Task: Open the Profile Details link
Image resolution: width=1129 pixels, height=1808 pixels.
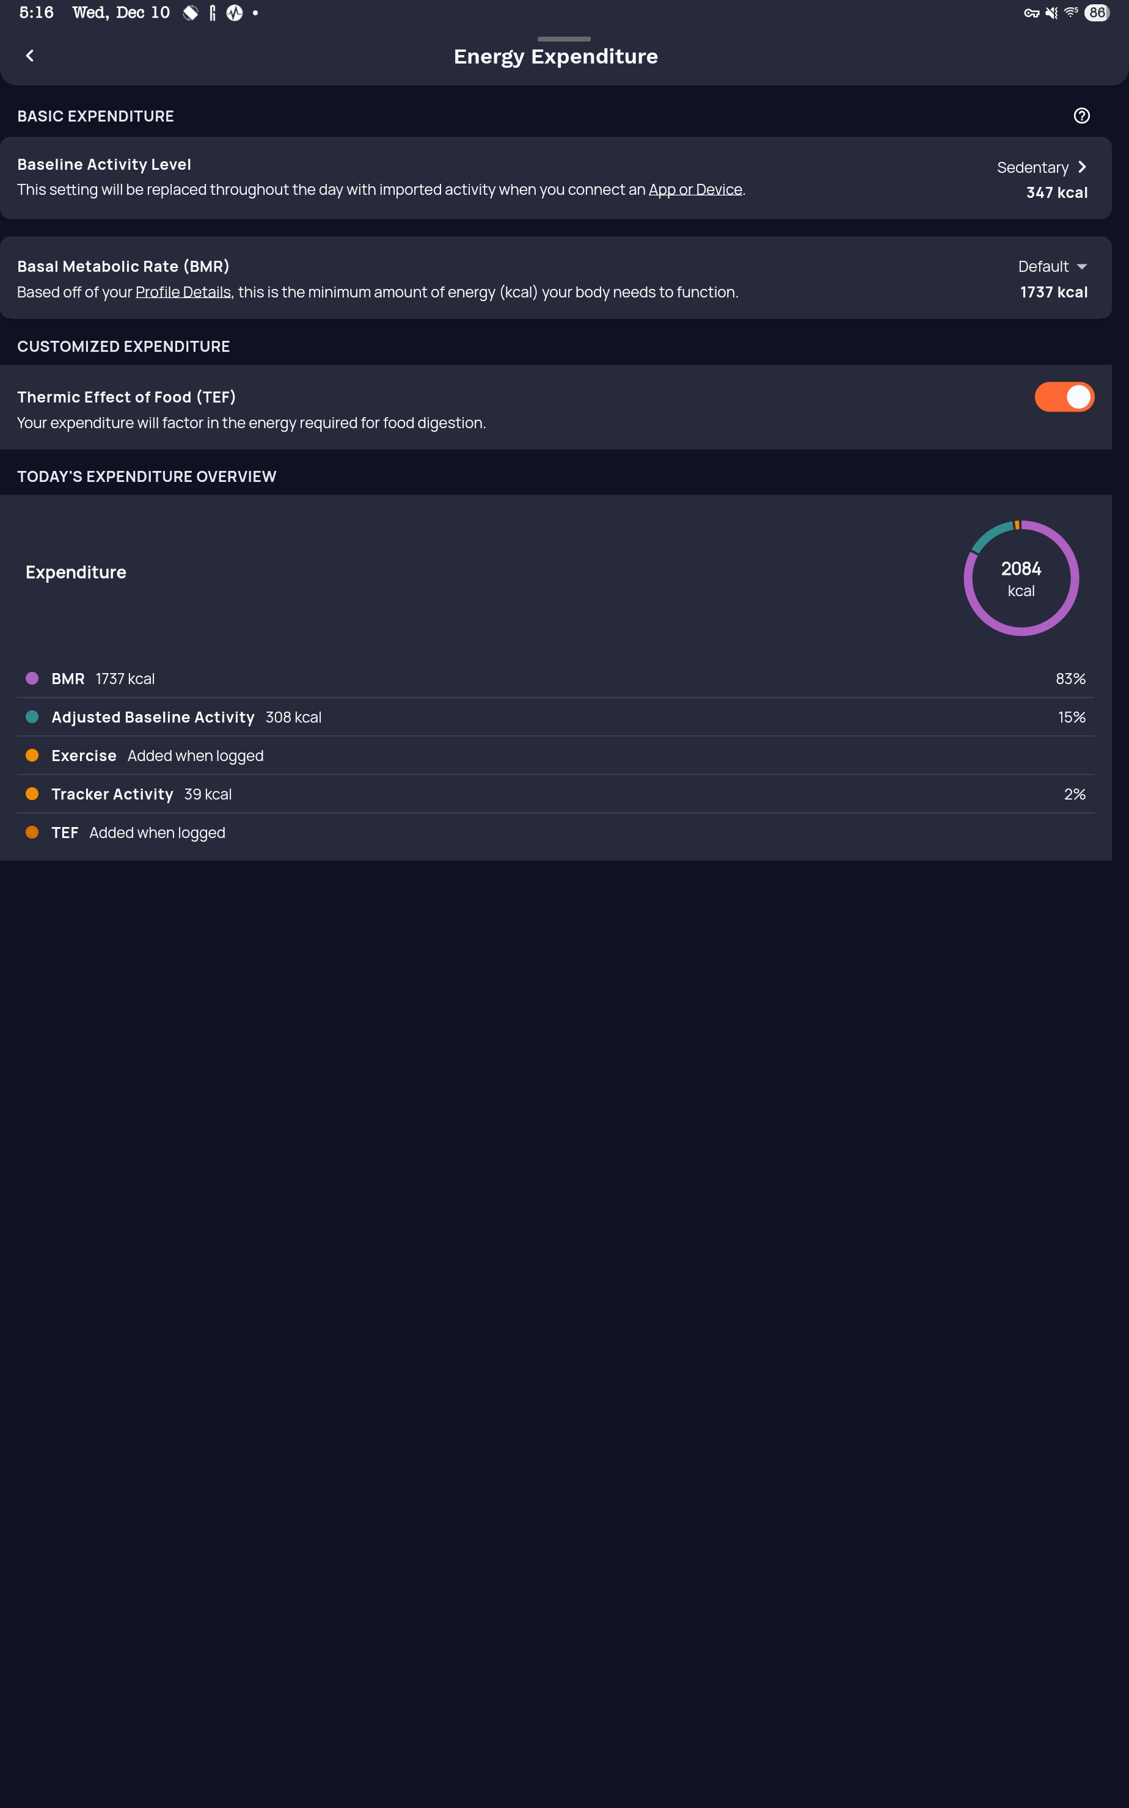Action: (183, 292)
